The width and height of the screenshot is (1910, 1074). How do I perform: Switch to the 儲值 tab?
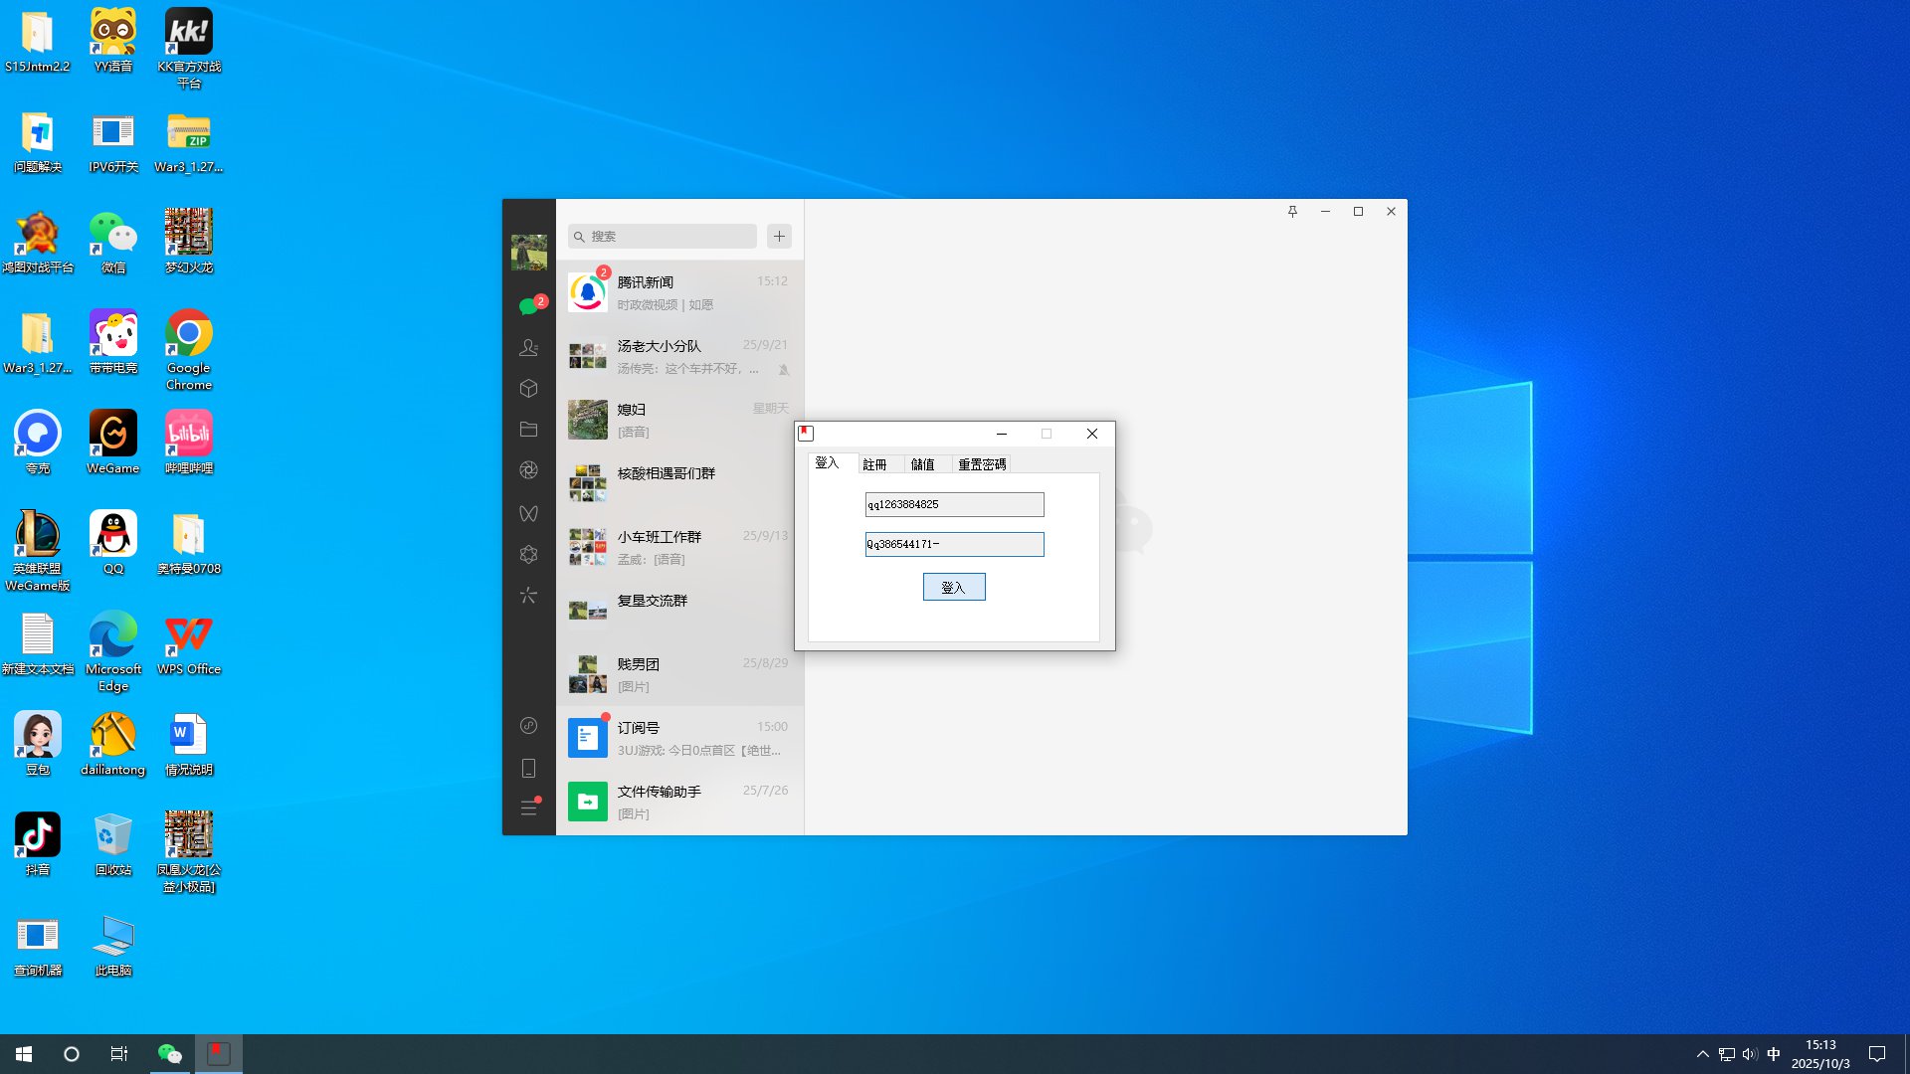[x=922, y=464]
